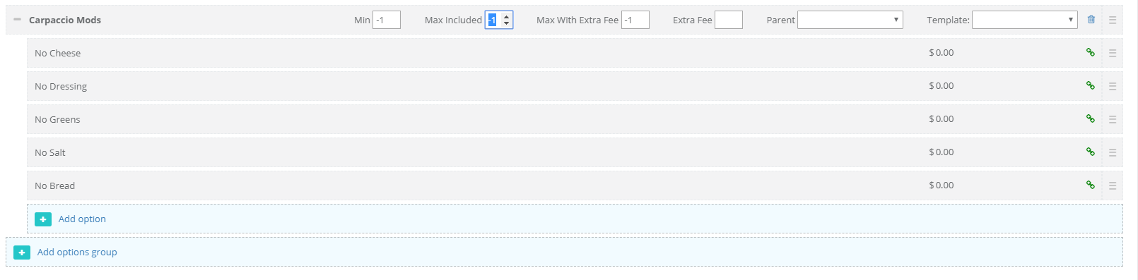The image size is (1138, 280).
Task: Click the Extra Fee input box
Action: coord(729,20)
